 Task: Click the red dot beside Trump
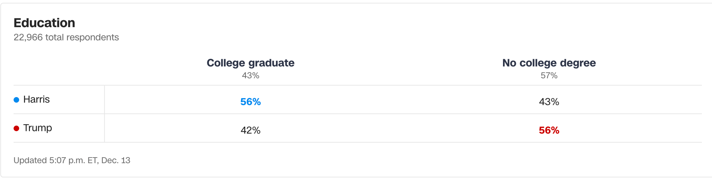pos(16,128)
